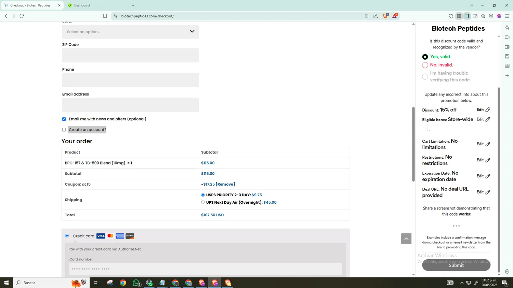Viewport: 513px width, 288px height.
Task: Open Windows Start menu
Action: [x=6, y=283]
